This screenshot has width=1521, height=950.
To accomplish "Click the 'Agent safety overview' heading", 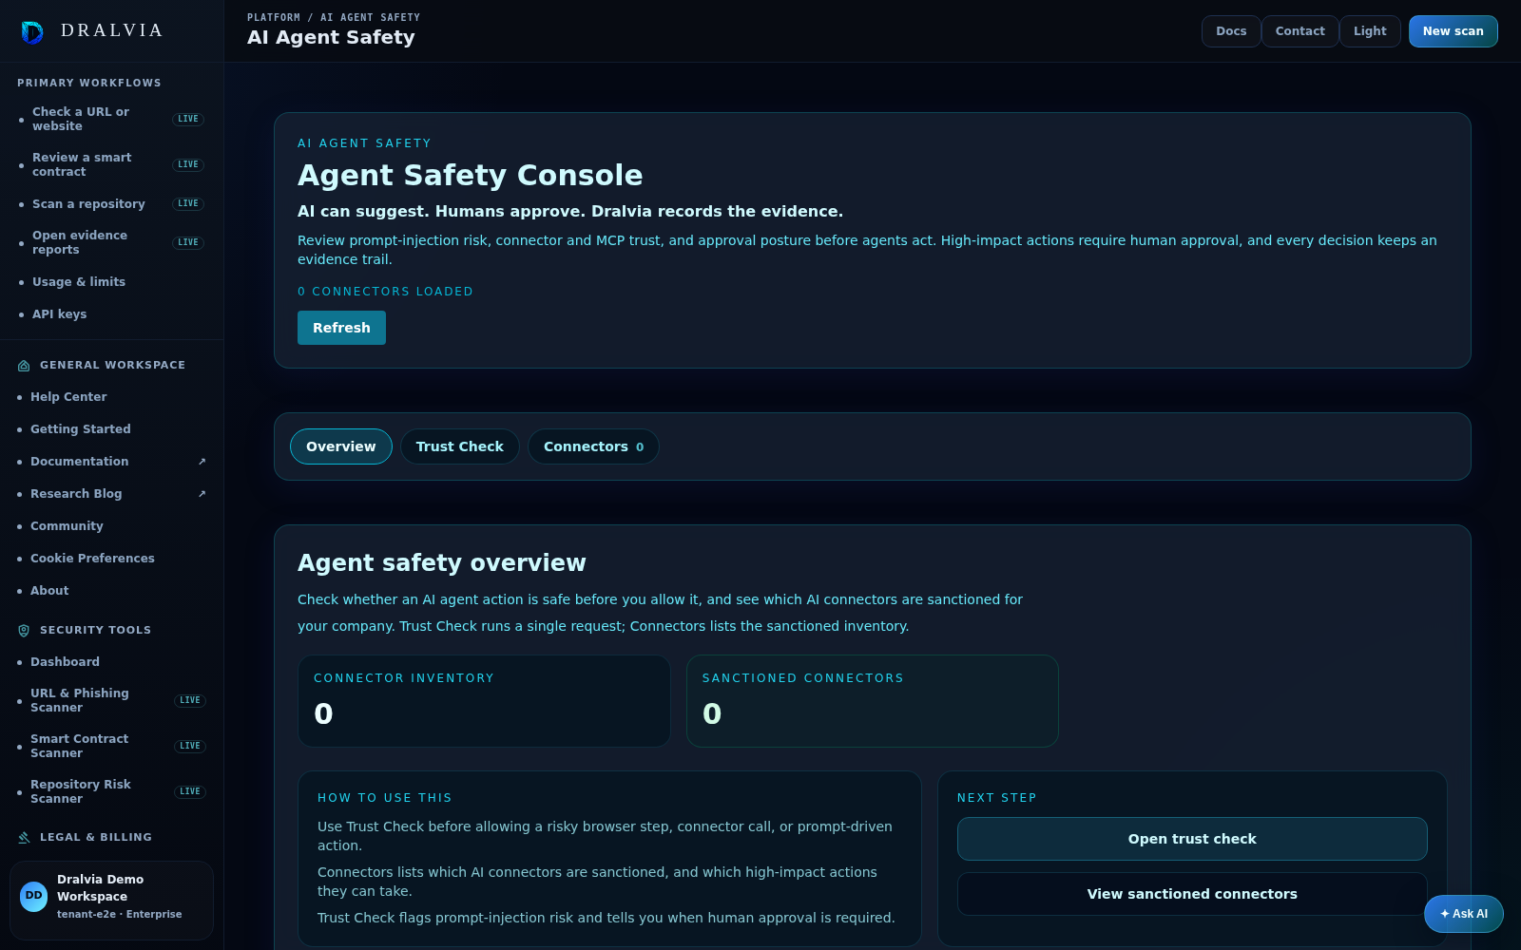I will (442, 562).
